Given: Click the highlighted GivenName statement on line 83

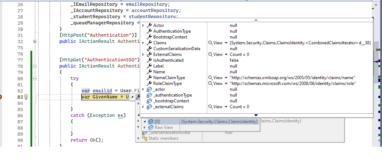Looking at the screenshot, I should click(105, 97).
